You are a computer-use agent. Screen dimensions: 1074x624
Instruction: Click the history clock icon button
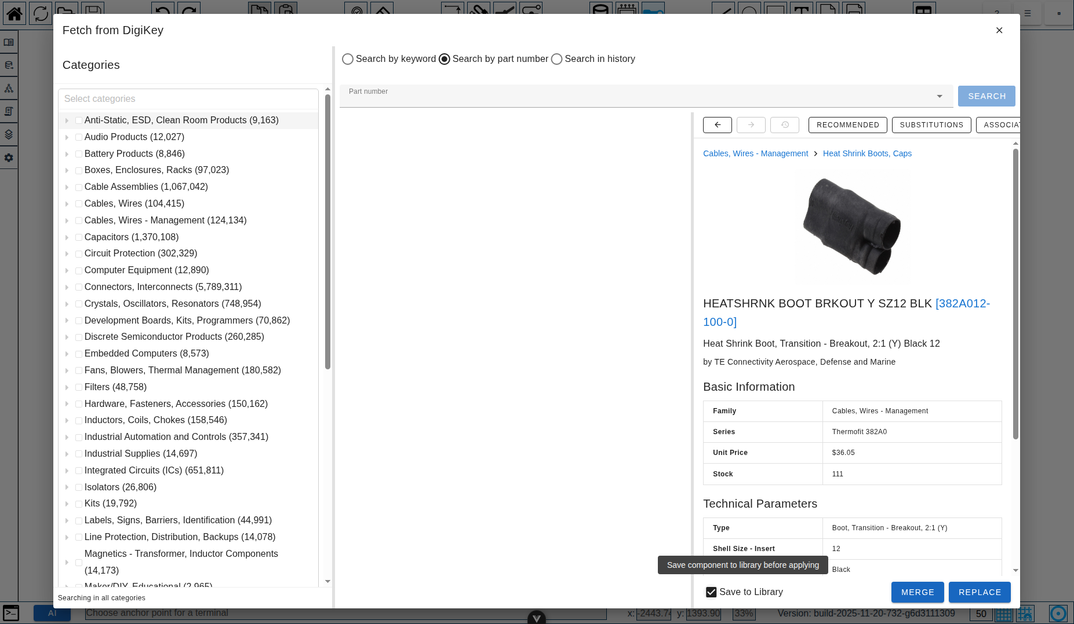(x=784, y=125)
